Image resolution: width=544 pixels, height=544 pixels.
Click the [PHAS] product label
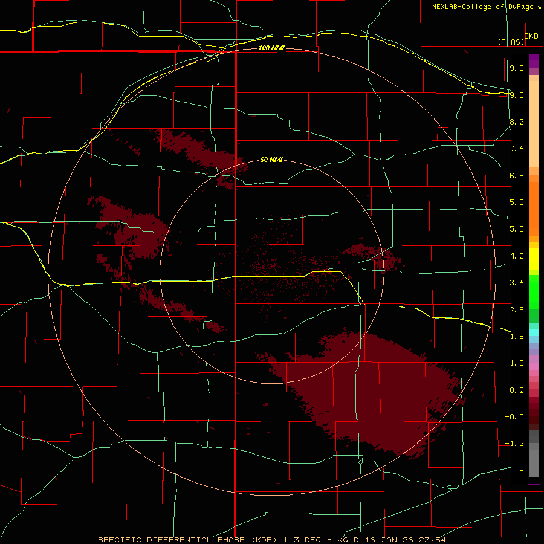[511, 42]
